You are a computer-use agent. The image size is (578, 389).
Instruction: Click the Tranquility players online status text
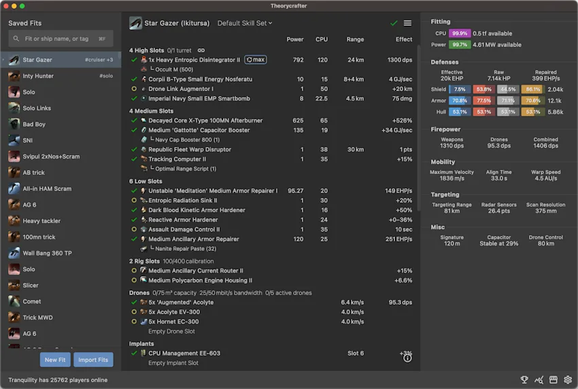pos(58,379)
